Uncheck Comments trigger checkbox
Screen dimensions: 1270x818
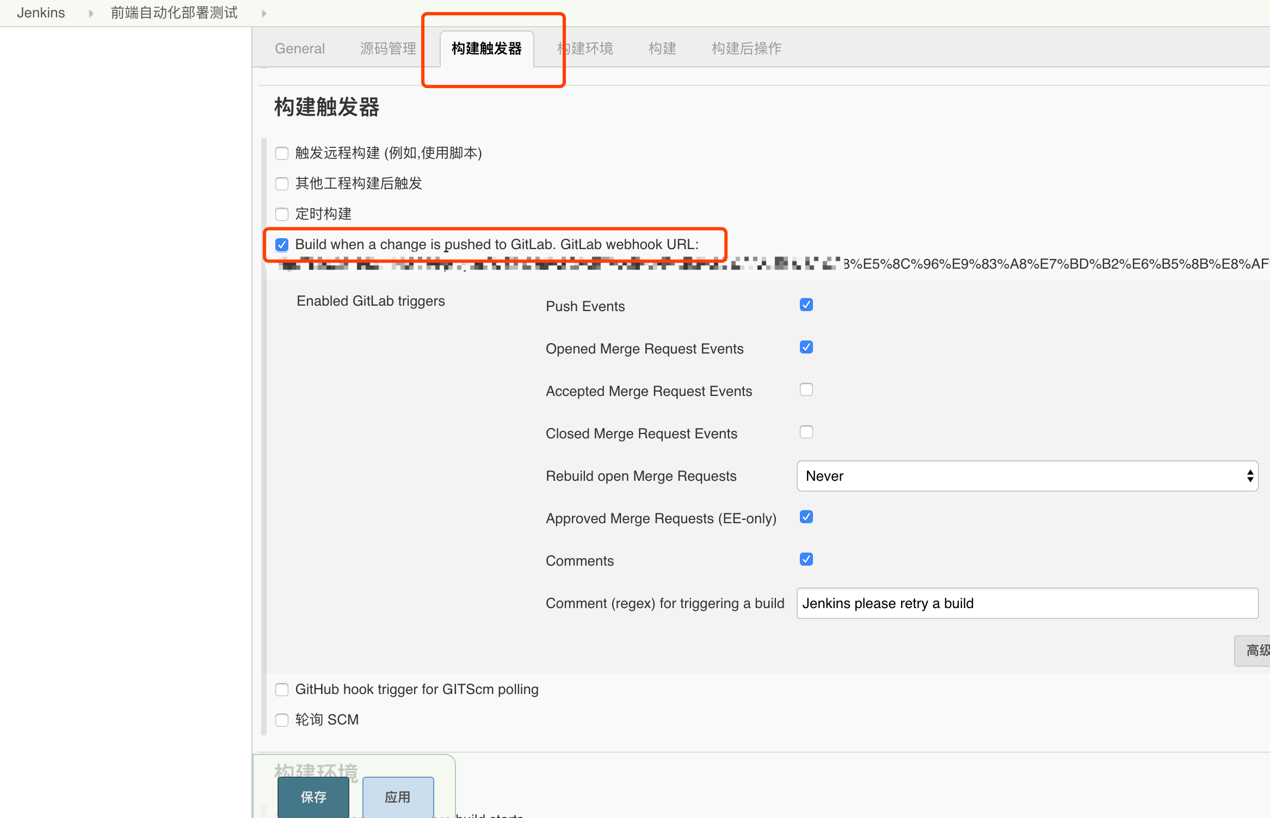pos(806,559)
